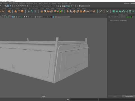This screenshot has height=101, width=135.
Task: Switch to the Animation shelf tab
Action: point(17,9)
